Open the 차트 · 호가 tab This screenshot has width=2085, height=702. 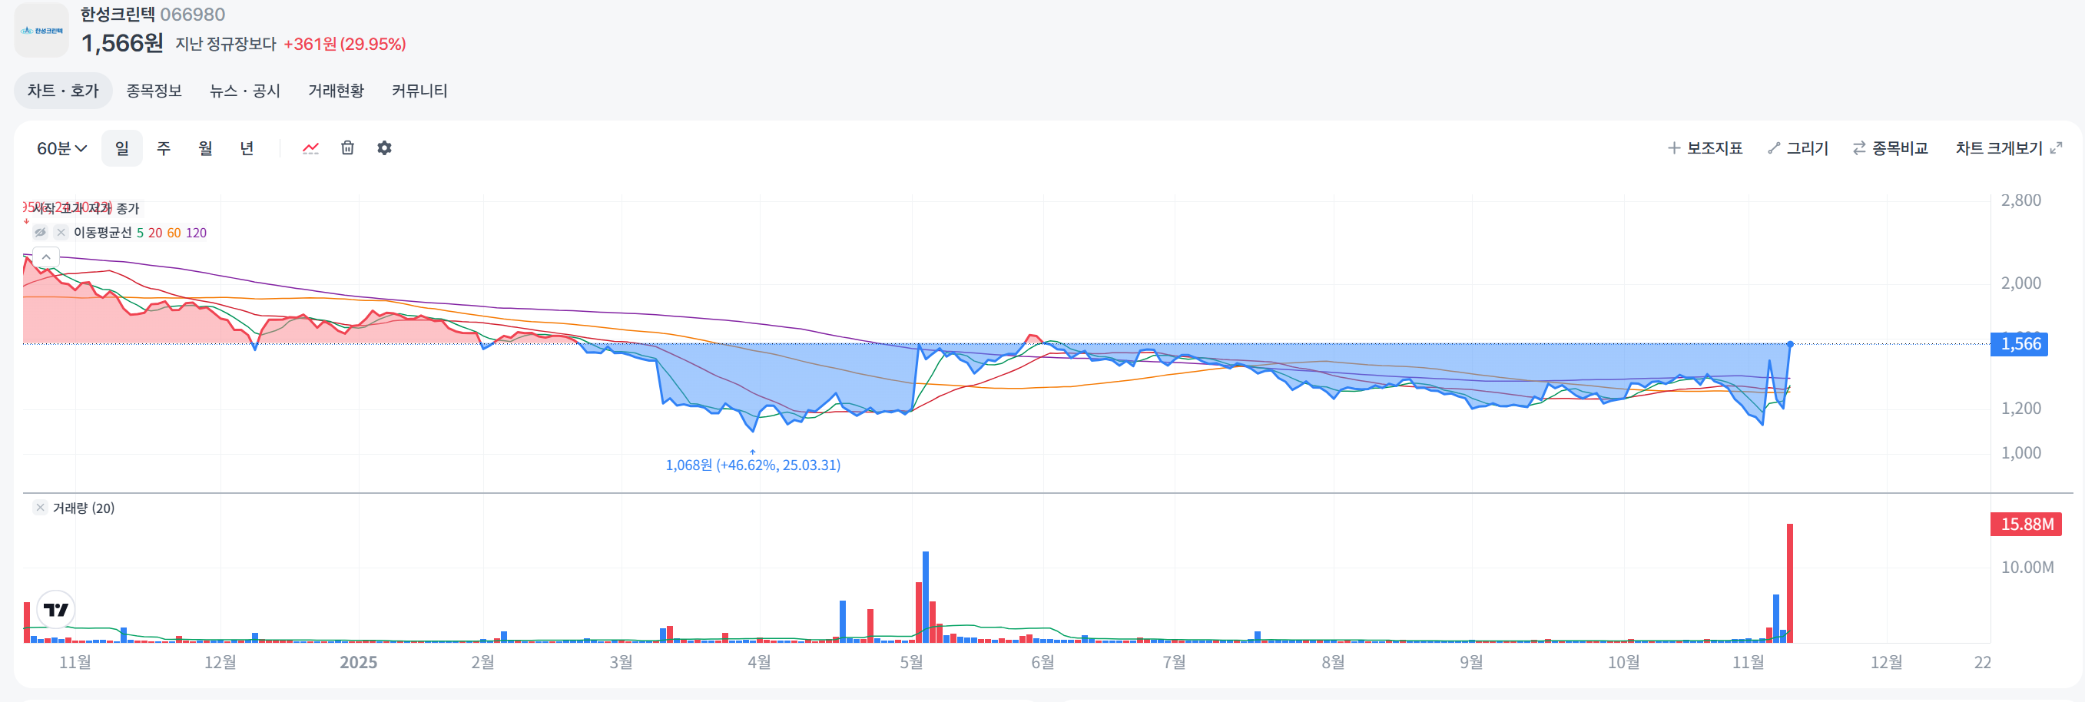tap(63, 91)
